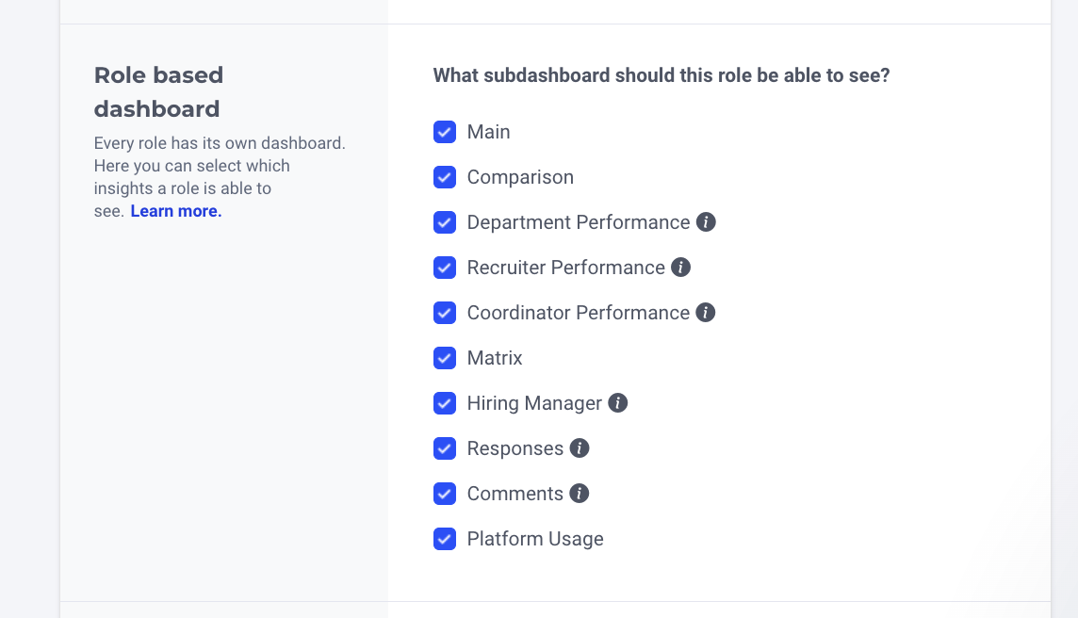Click info icon beside Hiring Manager

tap(618, 403)
